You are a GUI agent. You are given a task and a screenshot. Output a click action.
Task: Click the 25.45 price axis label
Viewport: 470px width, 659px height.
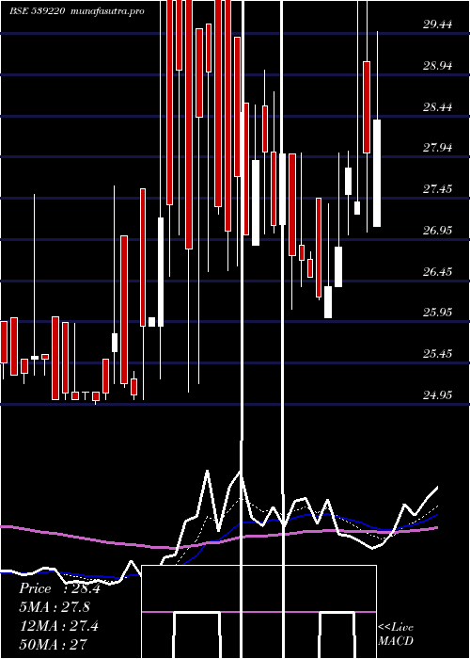click(x=437, y=353)
